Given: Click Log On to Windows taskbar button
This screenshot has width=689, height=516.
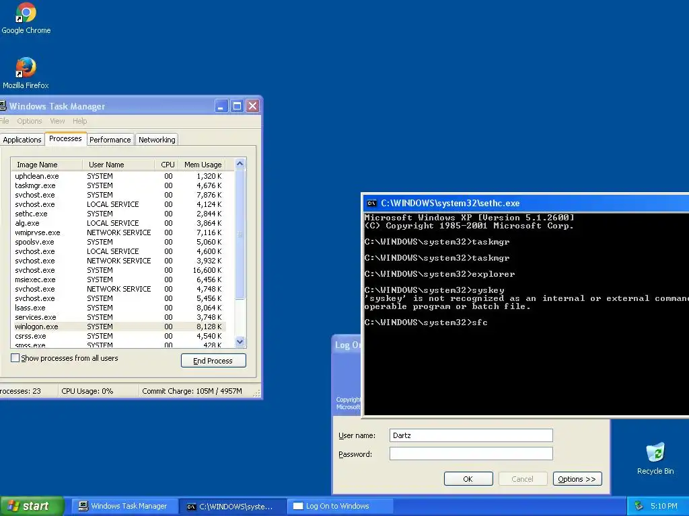Looking at the screenshot, I should tap(340, 507).
